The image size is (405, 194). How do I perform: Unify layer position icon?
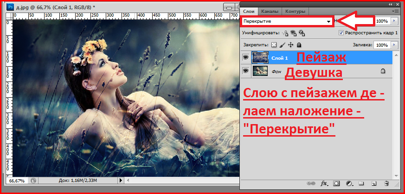click(x=285, y=33)
